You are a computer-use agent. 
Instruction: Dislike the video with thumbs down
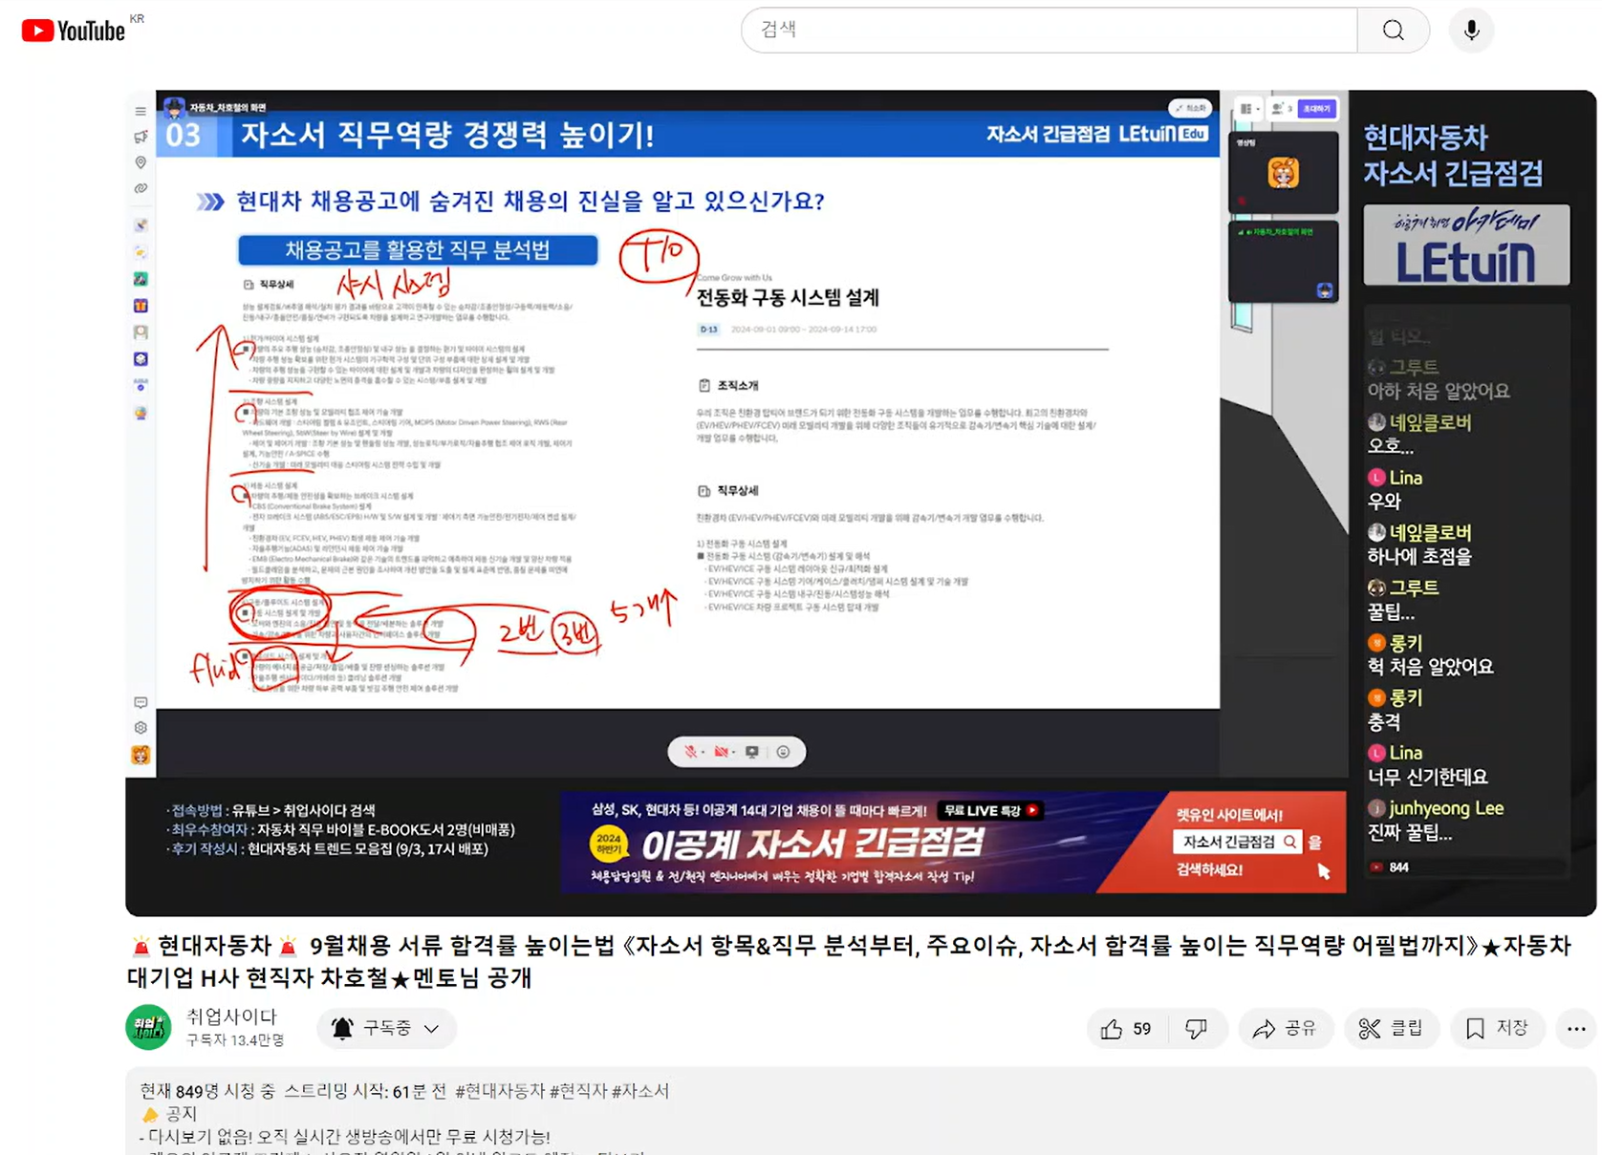coord(1196,1029)
